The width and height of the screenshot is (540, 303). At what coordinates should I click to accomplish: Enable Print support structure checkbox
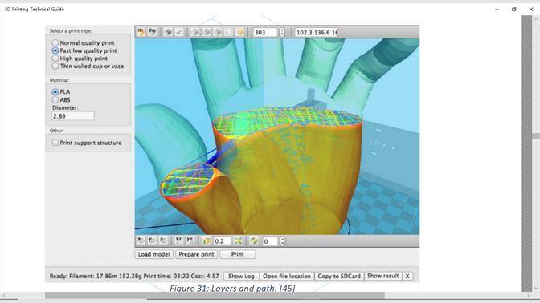(x=87, y=143)
